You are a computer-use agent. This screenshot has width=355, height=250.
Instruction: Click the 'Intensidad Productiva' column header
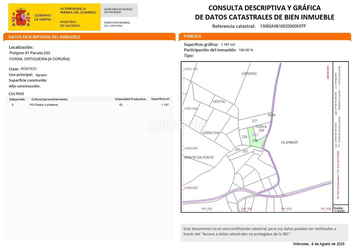(x=130, y=99)
